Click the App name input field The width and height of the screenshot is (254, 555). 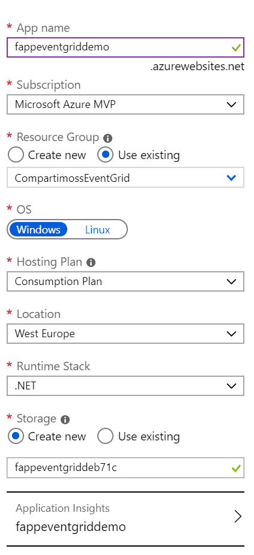tap(125, 47)
